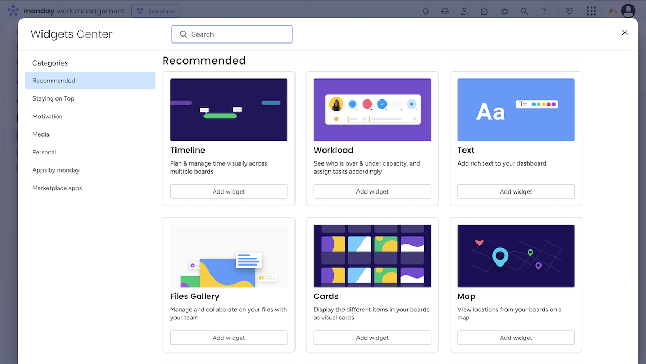The width and height of the screenshot is (646, 364).
Task: Click the See plans button
Action: 155,10
